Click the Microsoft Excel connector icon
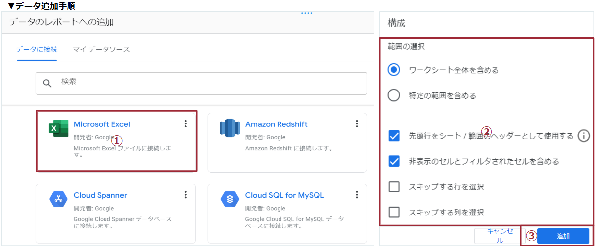Image resolution: width=595 pixels, height=246 pixels. click(x=58, y=128)
